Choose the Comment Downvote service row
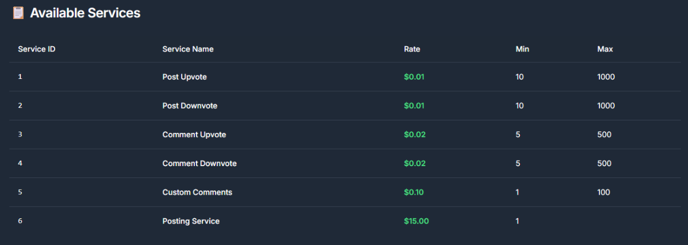Viewport: 688px width, 245px height. pos(345,164)
